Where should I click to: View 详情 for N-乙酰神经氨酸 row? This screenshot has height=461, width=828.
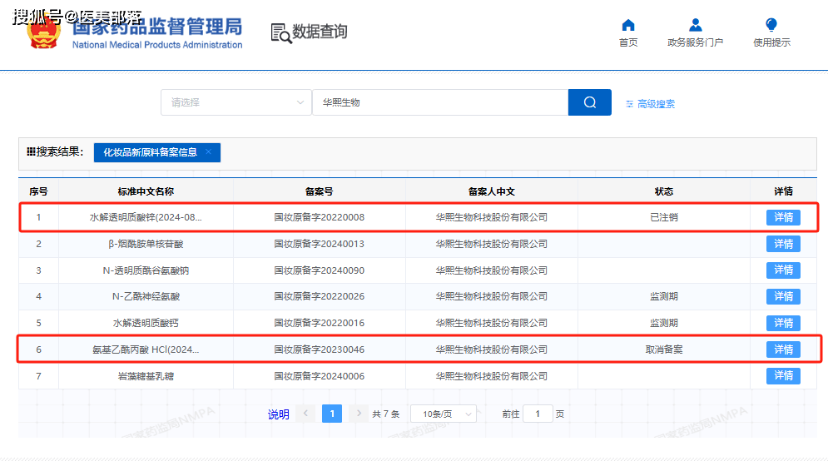point(783,296)
